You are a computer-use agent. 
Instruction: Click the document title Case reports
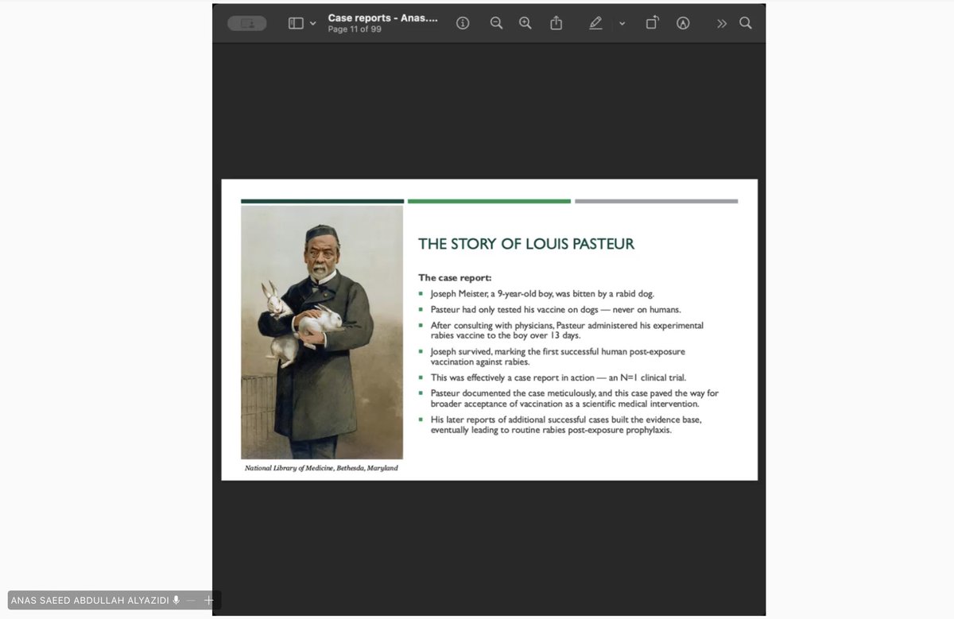pyautogui.click(x=383, y=17)
